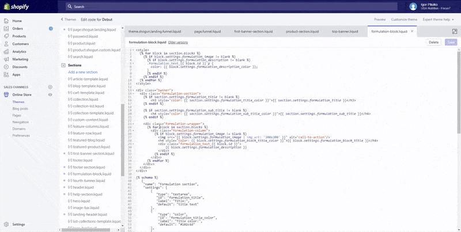Open fourth-banner.liquid file
461x232 pixels.
pyautogui.click(x=86, y=181)
